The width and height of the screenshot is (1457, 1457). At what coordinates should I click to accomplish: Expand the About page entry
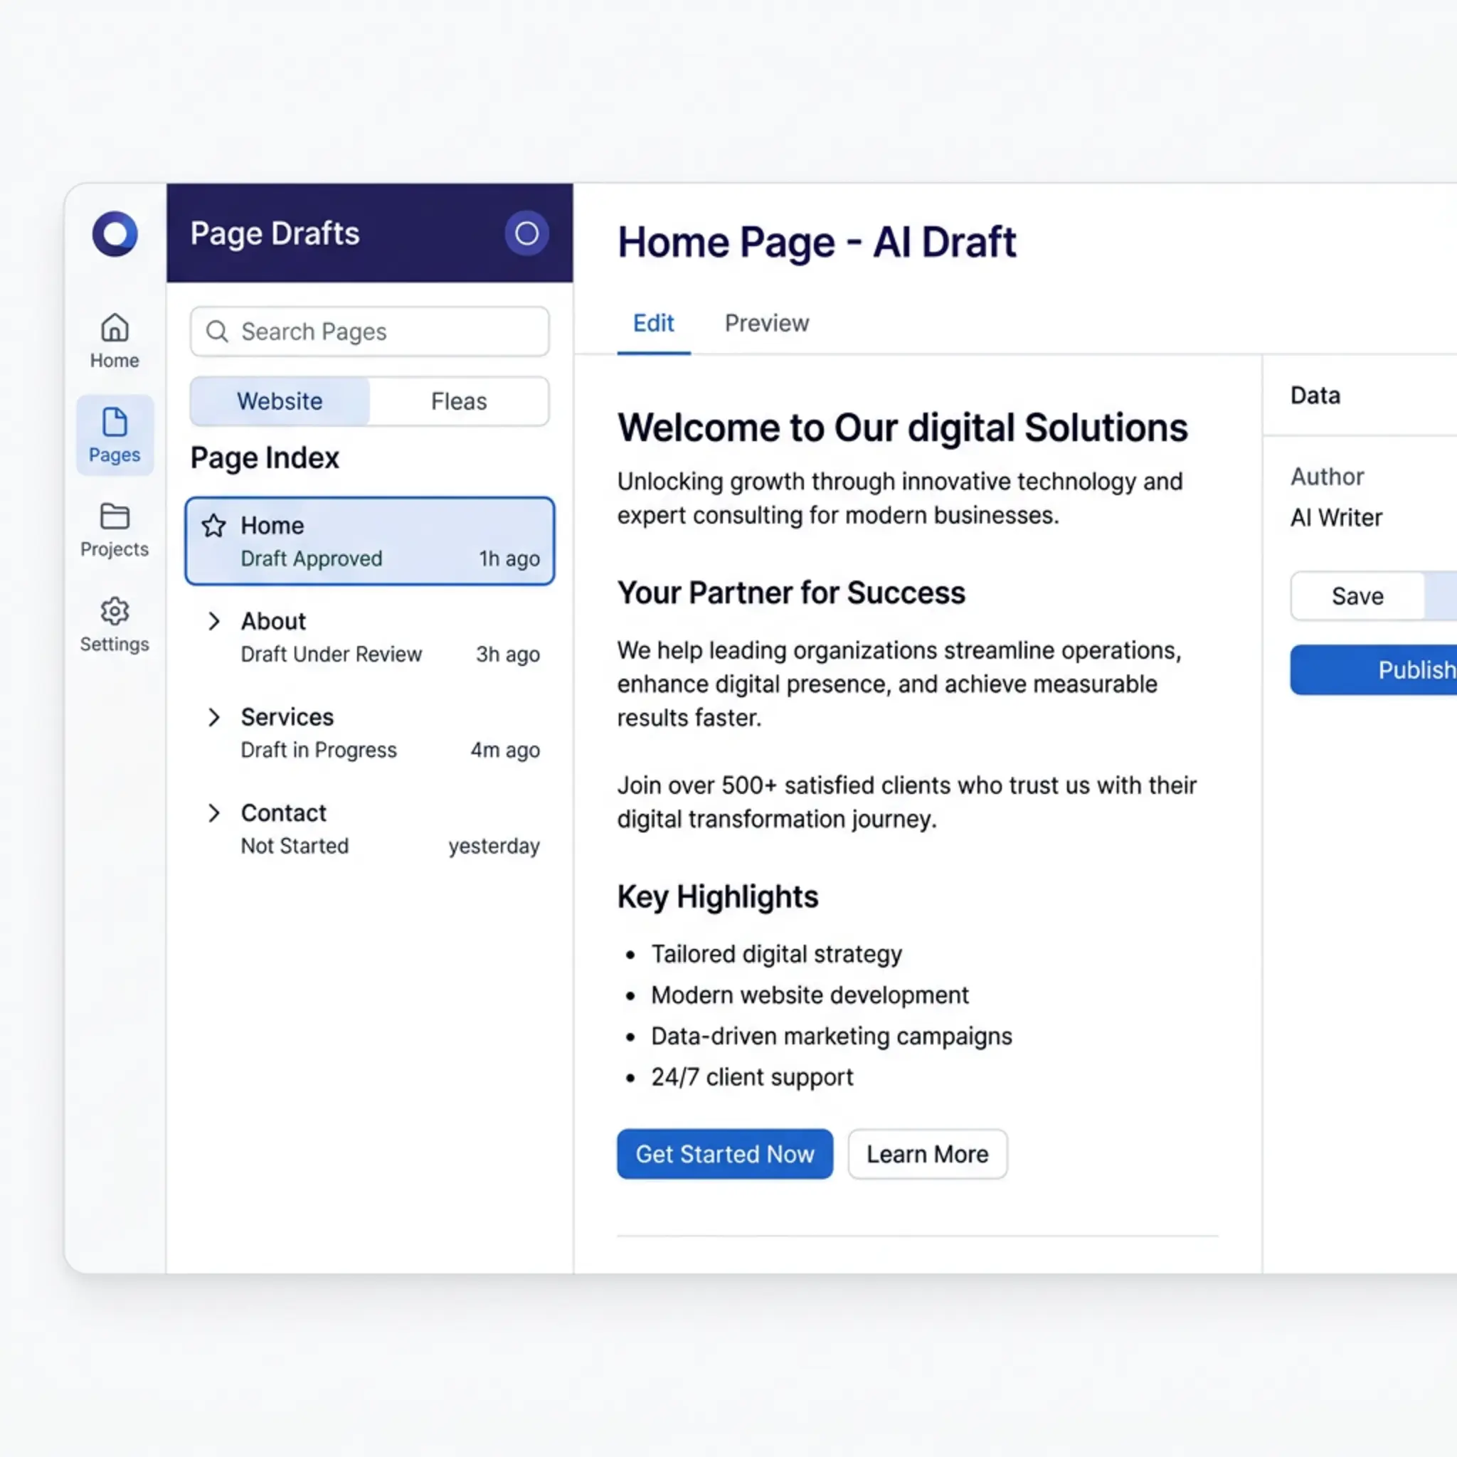coord(214,621)
